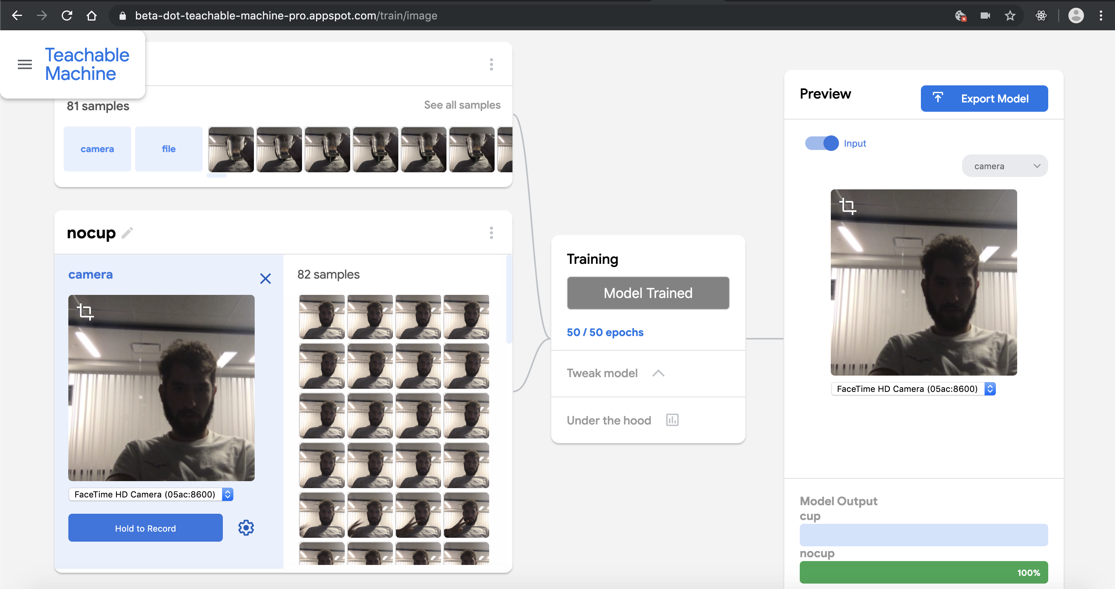
Task: Open the preview input source camera dropdown
Action: 1004,166
